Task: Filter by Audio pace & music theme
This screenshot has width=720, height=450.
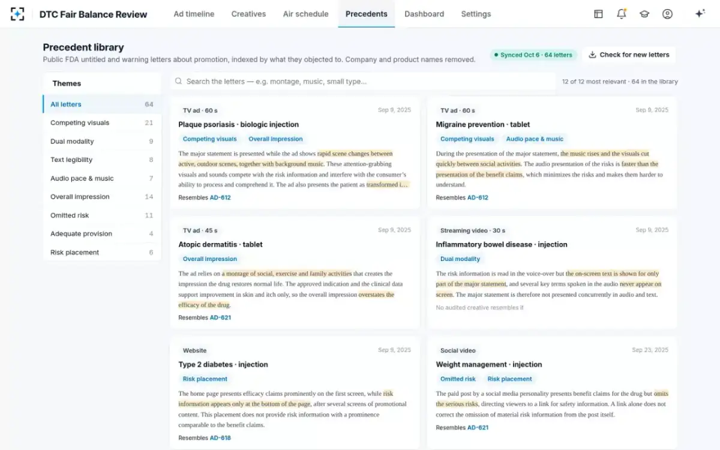Action: click(x=101, y=178)
